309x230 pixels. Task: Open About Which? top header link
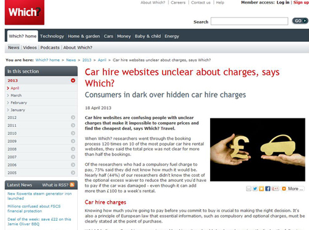click(153, 2)
